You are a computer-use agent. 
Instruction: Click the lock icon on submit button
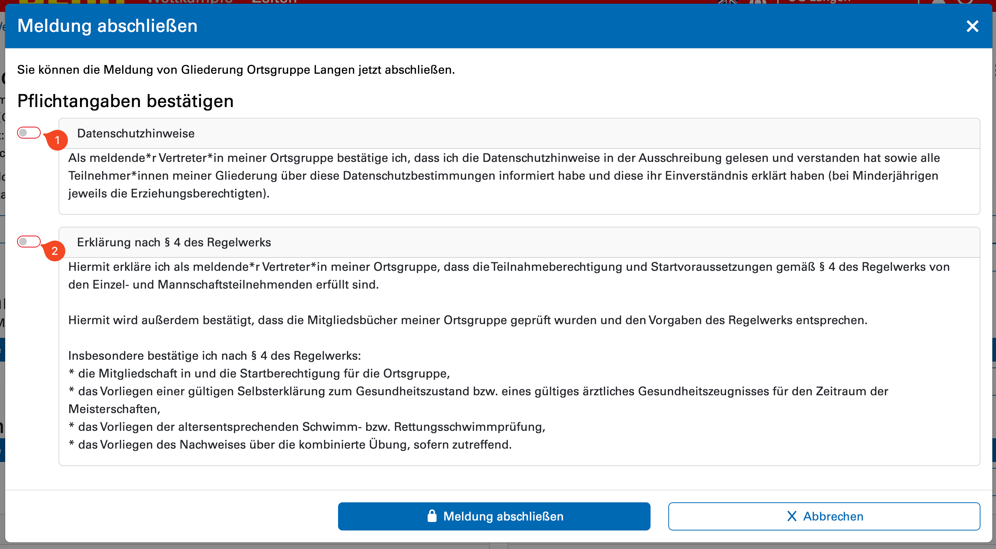click(431, 516)
